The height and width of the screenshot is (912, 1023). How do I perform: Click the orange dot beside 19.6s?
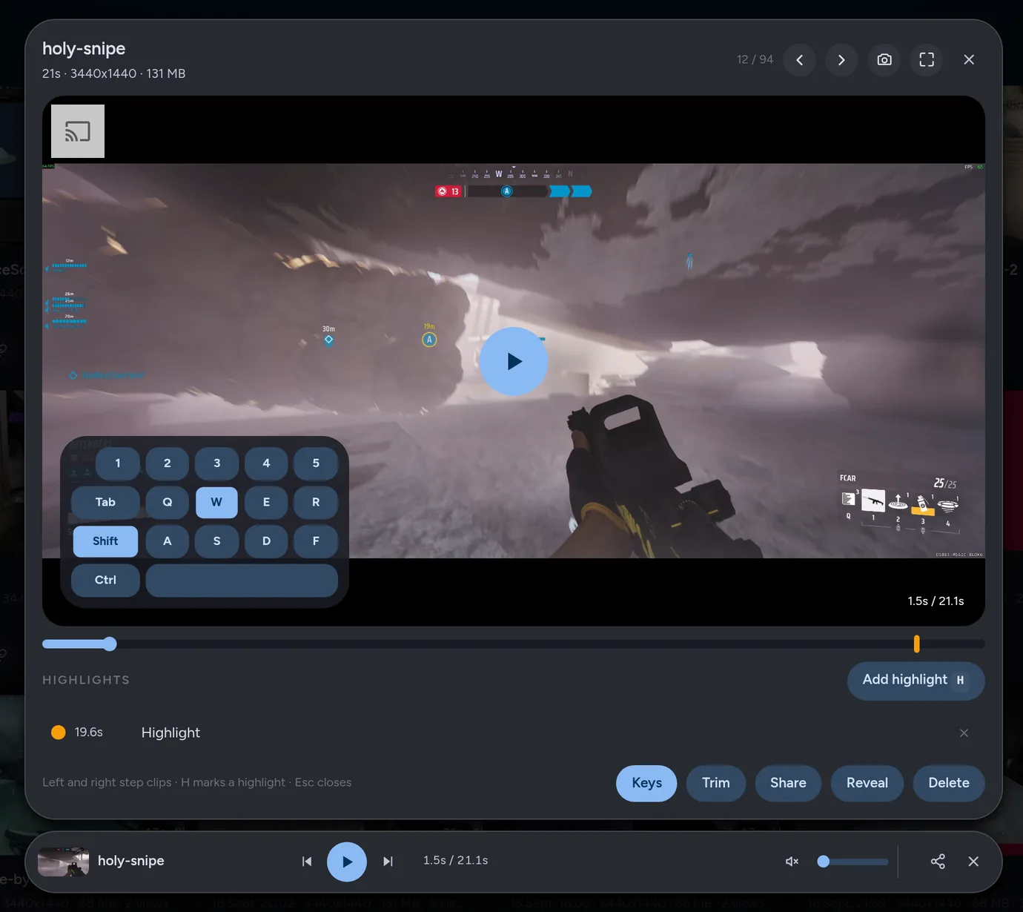pos(59,733)
